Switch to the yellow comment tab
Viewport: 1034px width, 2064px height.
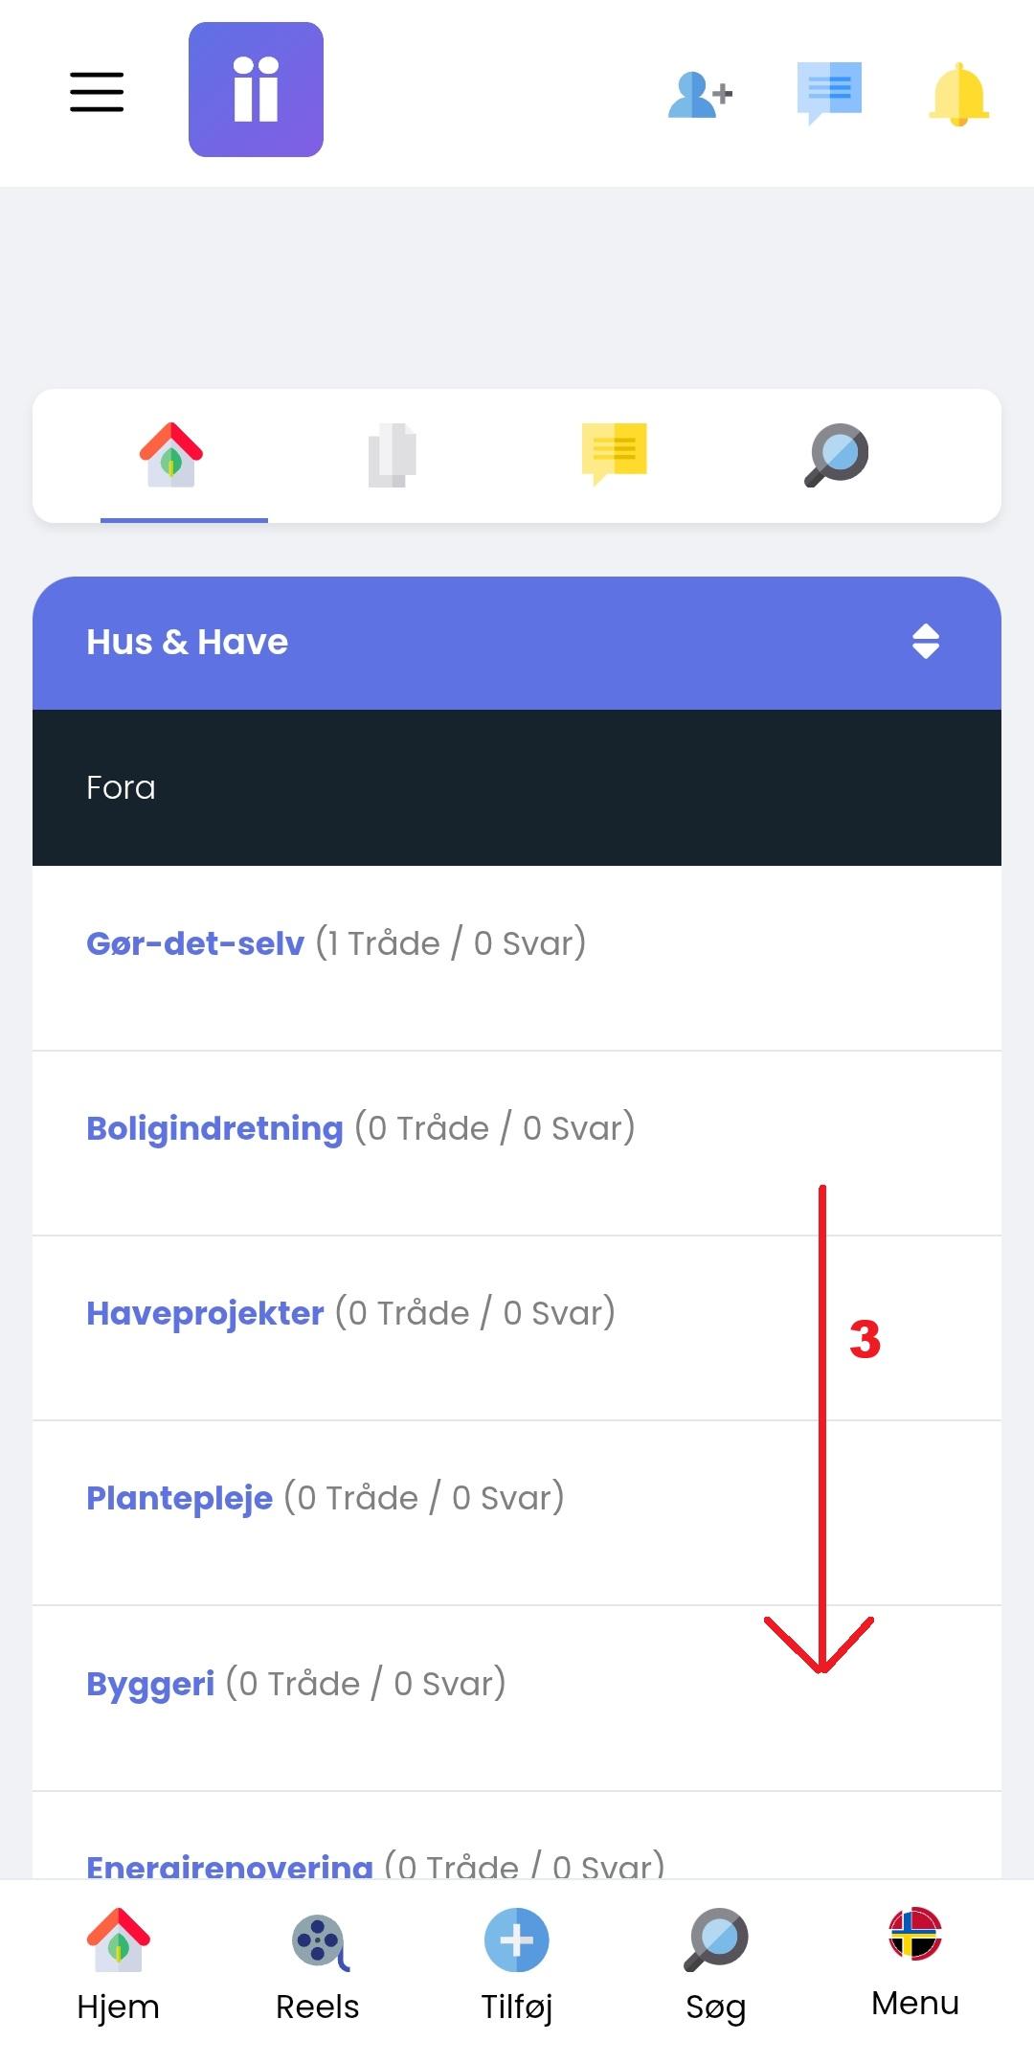[x=614, y=453]
